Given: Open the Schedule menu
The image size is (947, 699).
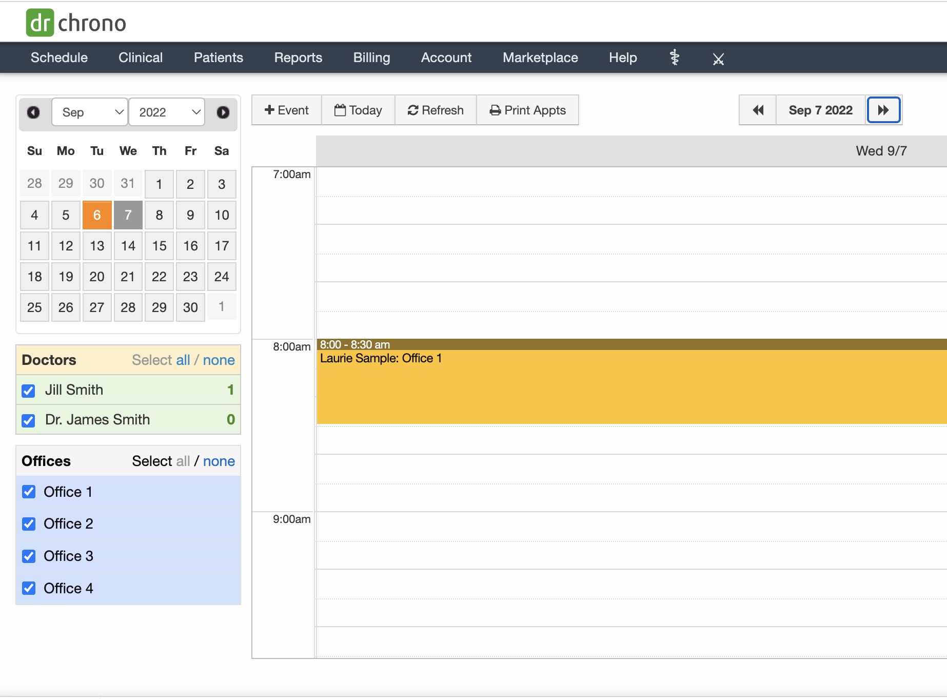Looking at the screenshot, I should pyautogui.click(x=59, y=57).
